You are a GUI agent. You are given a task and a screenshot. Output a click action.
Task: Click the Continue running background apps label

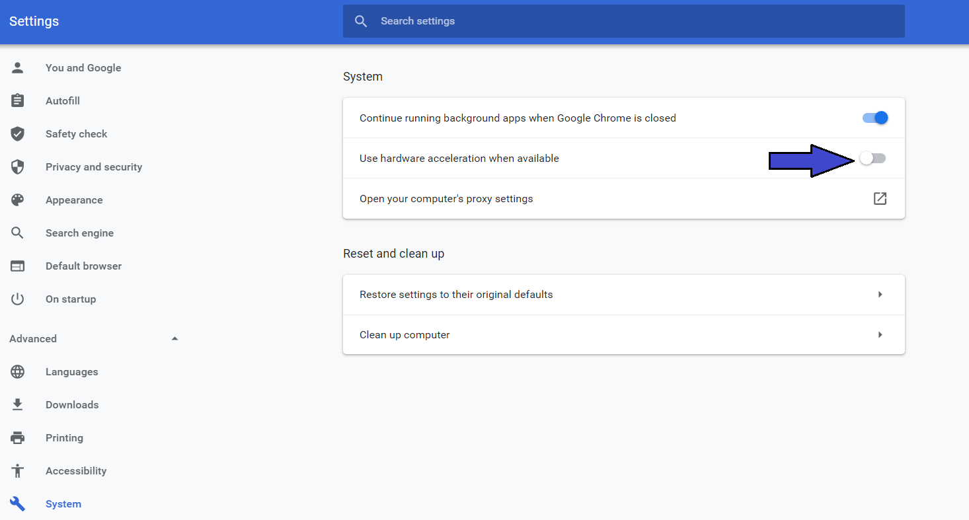pyautogui.click(x=518, y=118)
